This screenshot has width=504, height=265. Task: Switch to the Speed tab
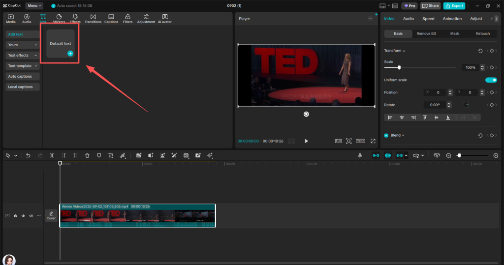point(428,19)
